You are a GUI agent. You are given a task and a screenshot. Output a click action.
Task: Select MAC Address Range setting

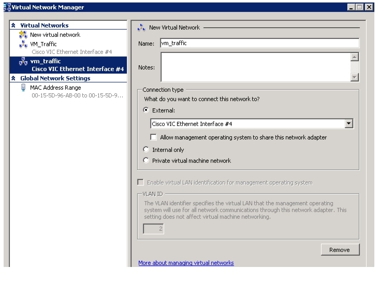click(55, 88)
